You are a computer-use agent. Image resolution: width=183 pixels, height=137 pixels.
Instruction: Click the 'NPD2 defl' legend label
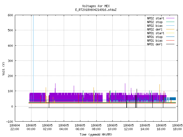coord(155,29)
